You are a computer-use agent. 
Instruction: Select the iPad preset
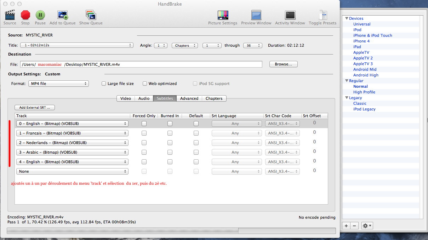point(357,47)
